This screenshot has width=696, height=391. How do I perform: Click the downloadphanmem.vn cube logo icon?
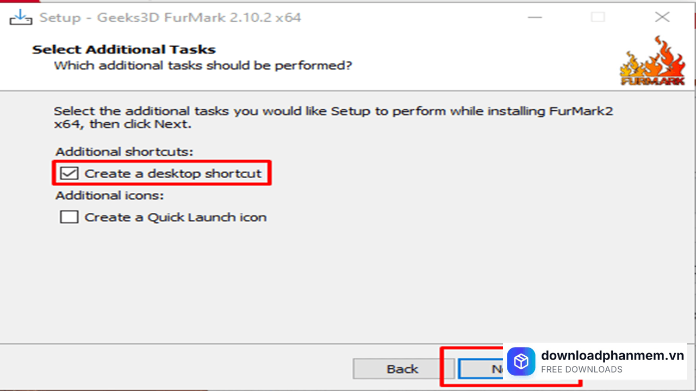coord(521,362)
